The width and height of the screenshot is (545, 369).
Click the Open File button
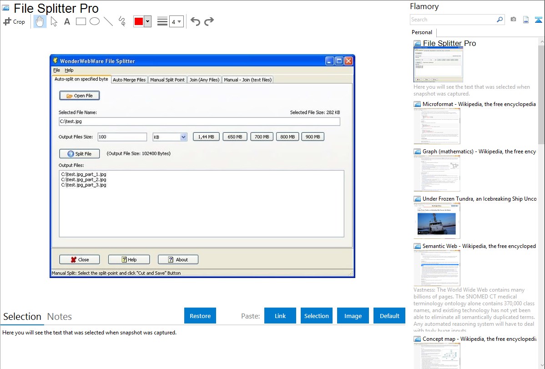tap(80, 96)
